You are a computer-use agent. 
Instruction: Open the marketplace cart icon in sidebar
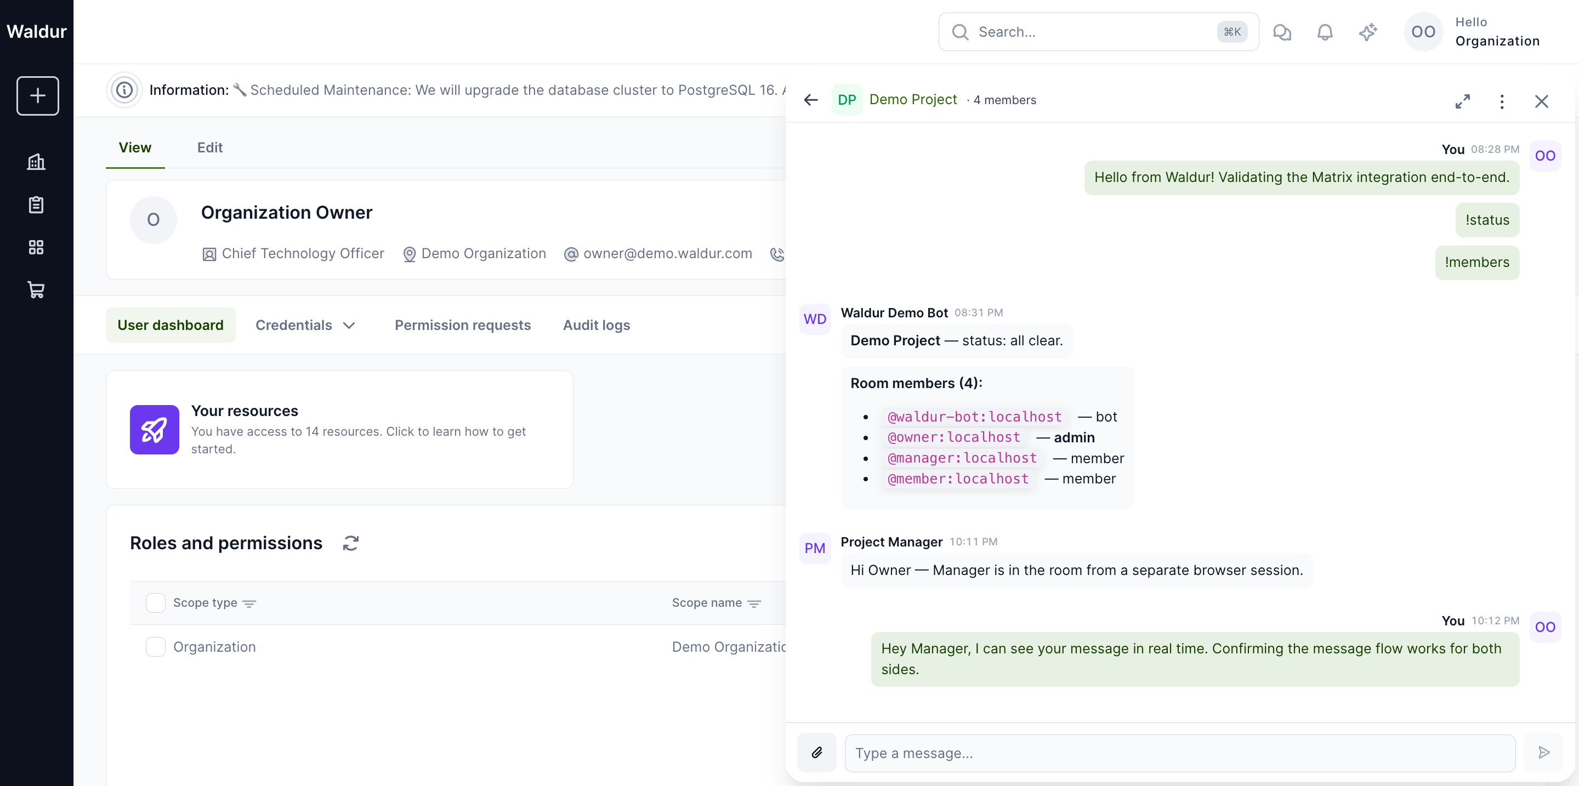click(36, 290)
